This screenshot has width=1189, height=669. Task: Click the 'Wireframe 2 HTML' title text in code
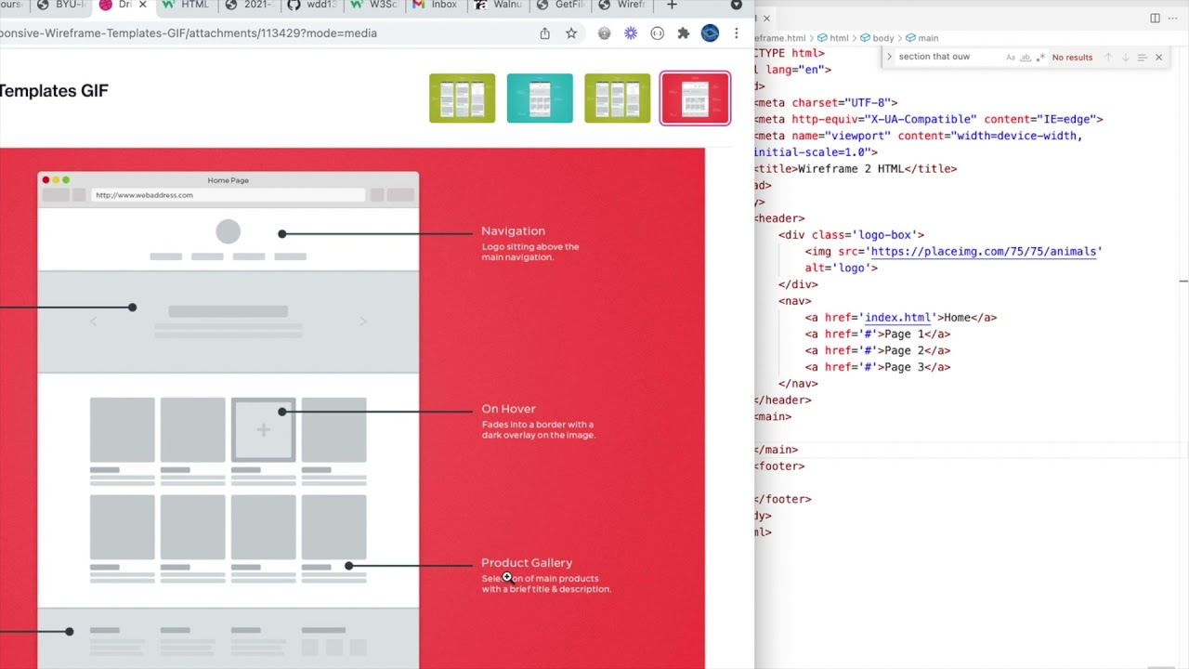pos(851,169)
